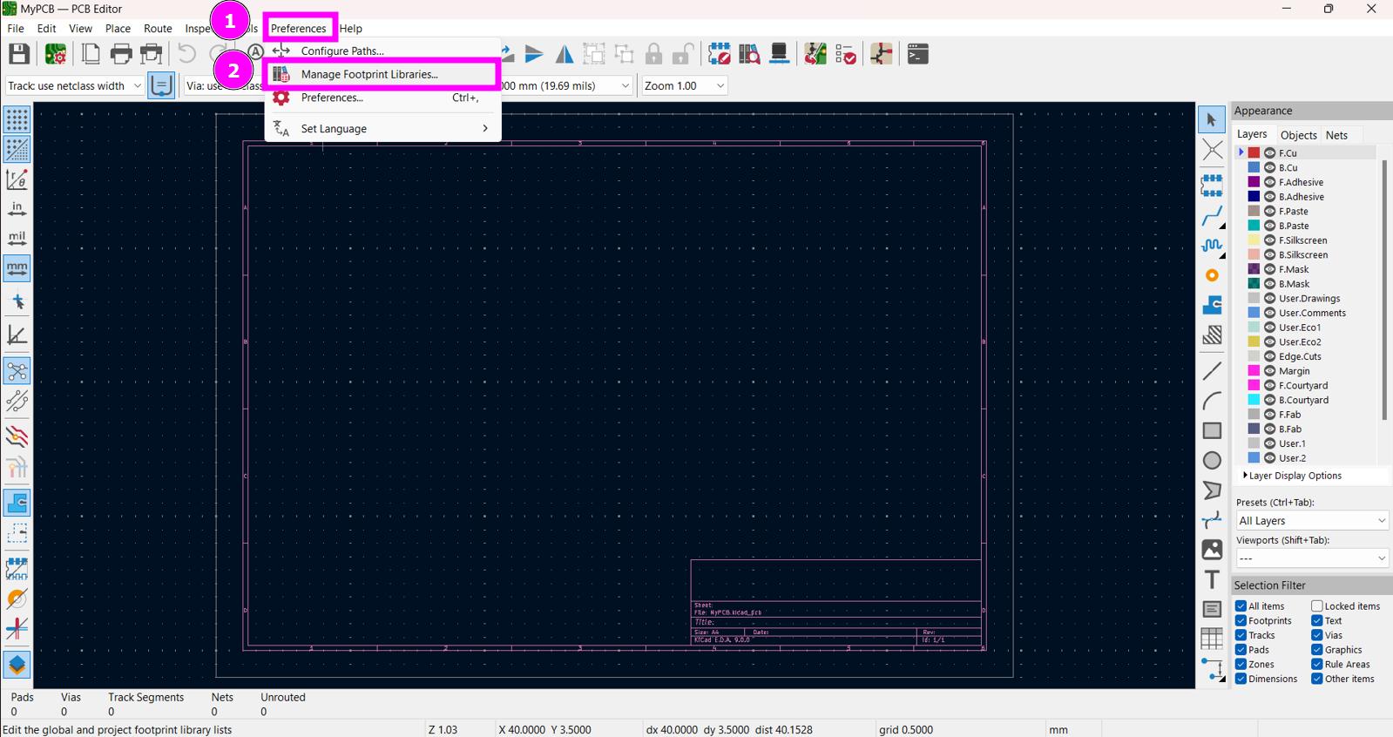Switch units to inches
Image resolution: width=1393 pixels, height=737 pixels.
(17, 209)
